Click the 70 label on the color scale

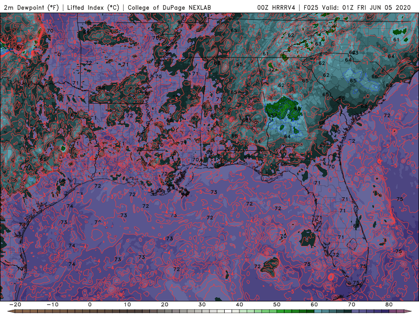click(351, 305)
